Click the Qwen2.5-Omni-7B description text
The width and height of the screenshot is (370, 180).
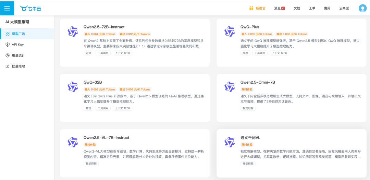pos(300,99)
